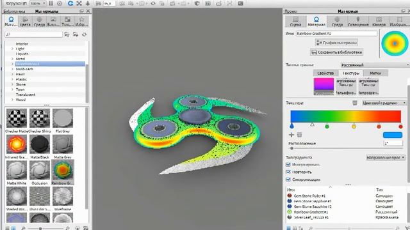The height and width of the screenshot is (230, 410).
Task: Toggle the first gradient checkbox
Action: pos(288,165)
